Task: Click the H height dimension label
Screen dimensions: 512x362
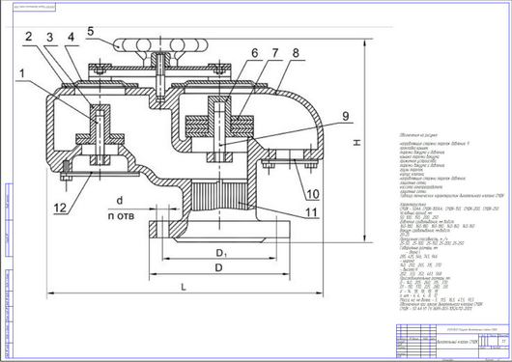Action: (x=357, y=142)
